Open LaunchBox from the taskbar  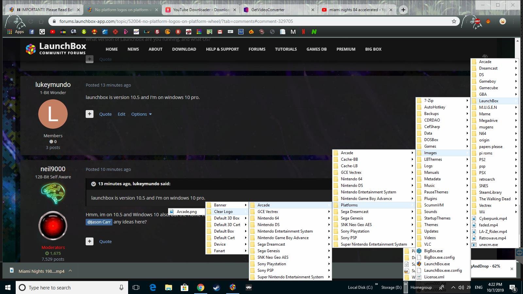(233, 287)
